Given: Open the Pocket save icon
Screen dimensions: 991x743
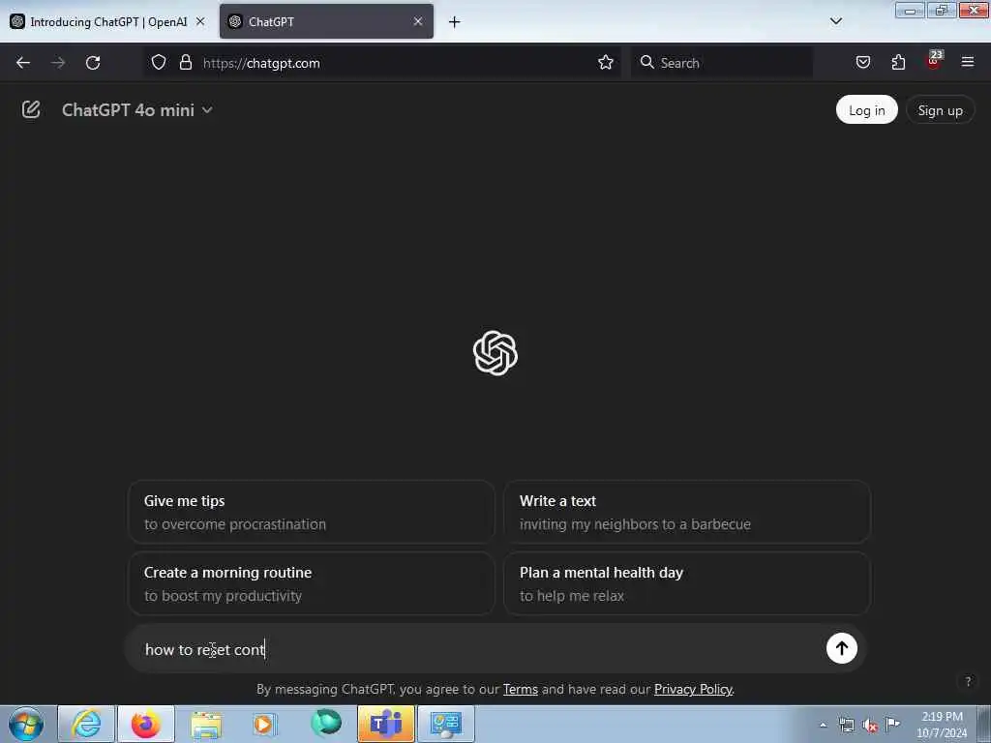Looking at the screenshot, I should [862, 62].
